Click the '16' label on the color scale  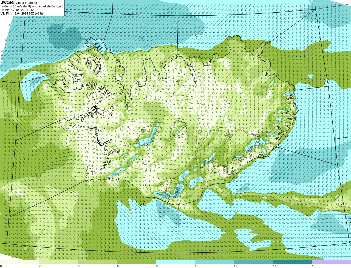313,266
